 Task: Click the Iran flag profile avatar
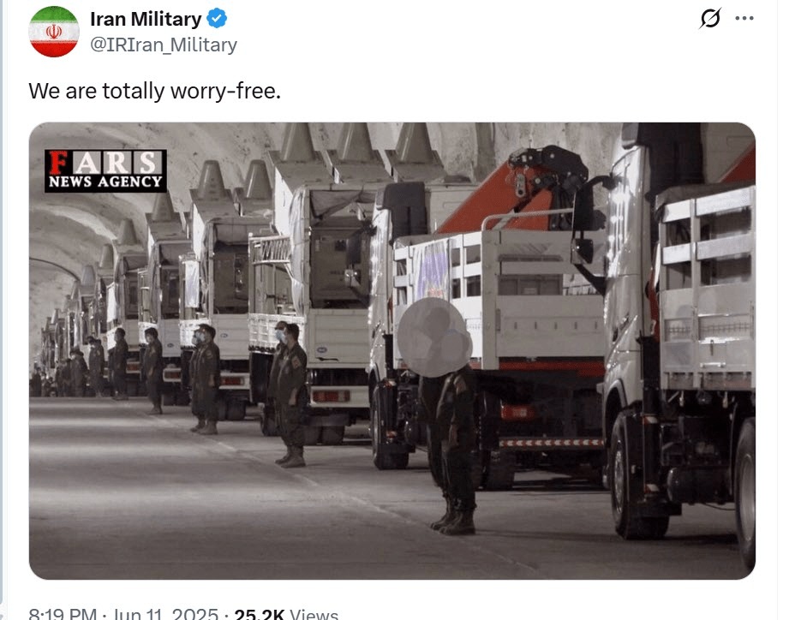tap(53, 32)
